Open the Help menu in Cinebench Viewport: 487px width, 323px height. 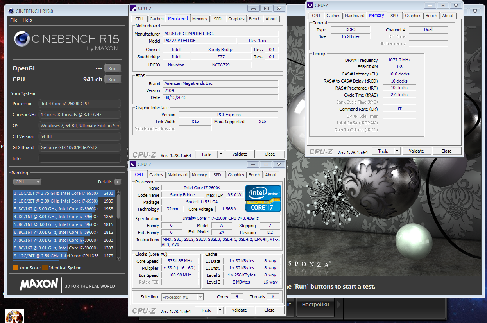(27, 20)
